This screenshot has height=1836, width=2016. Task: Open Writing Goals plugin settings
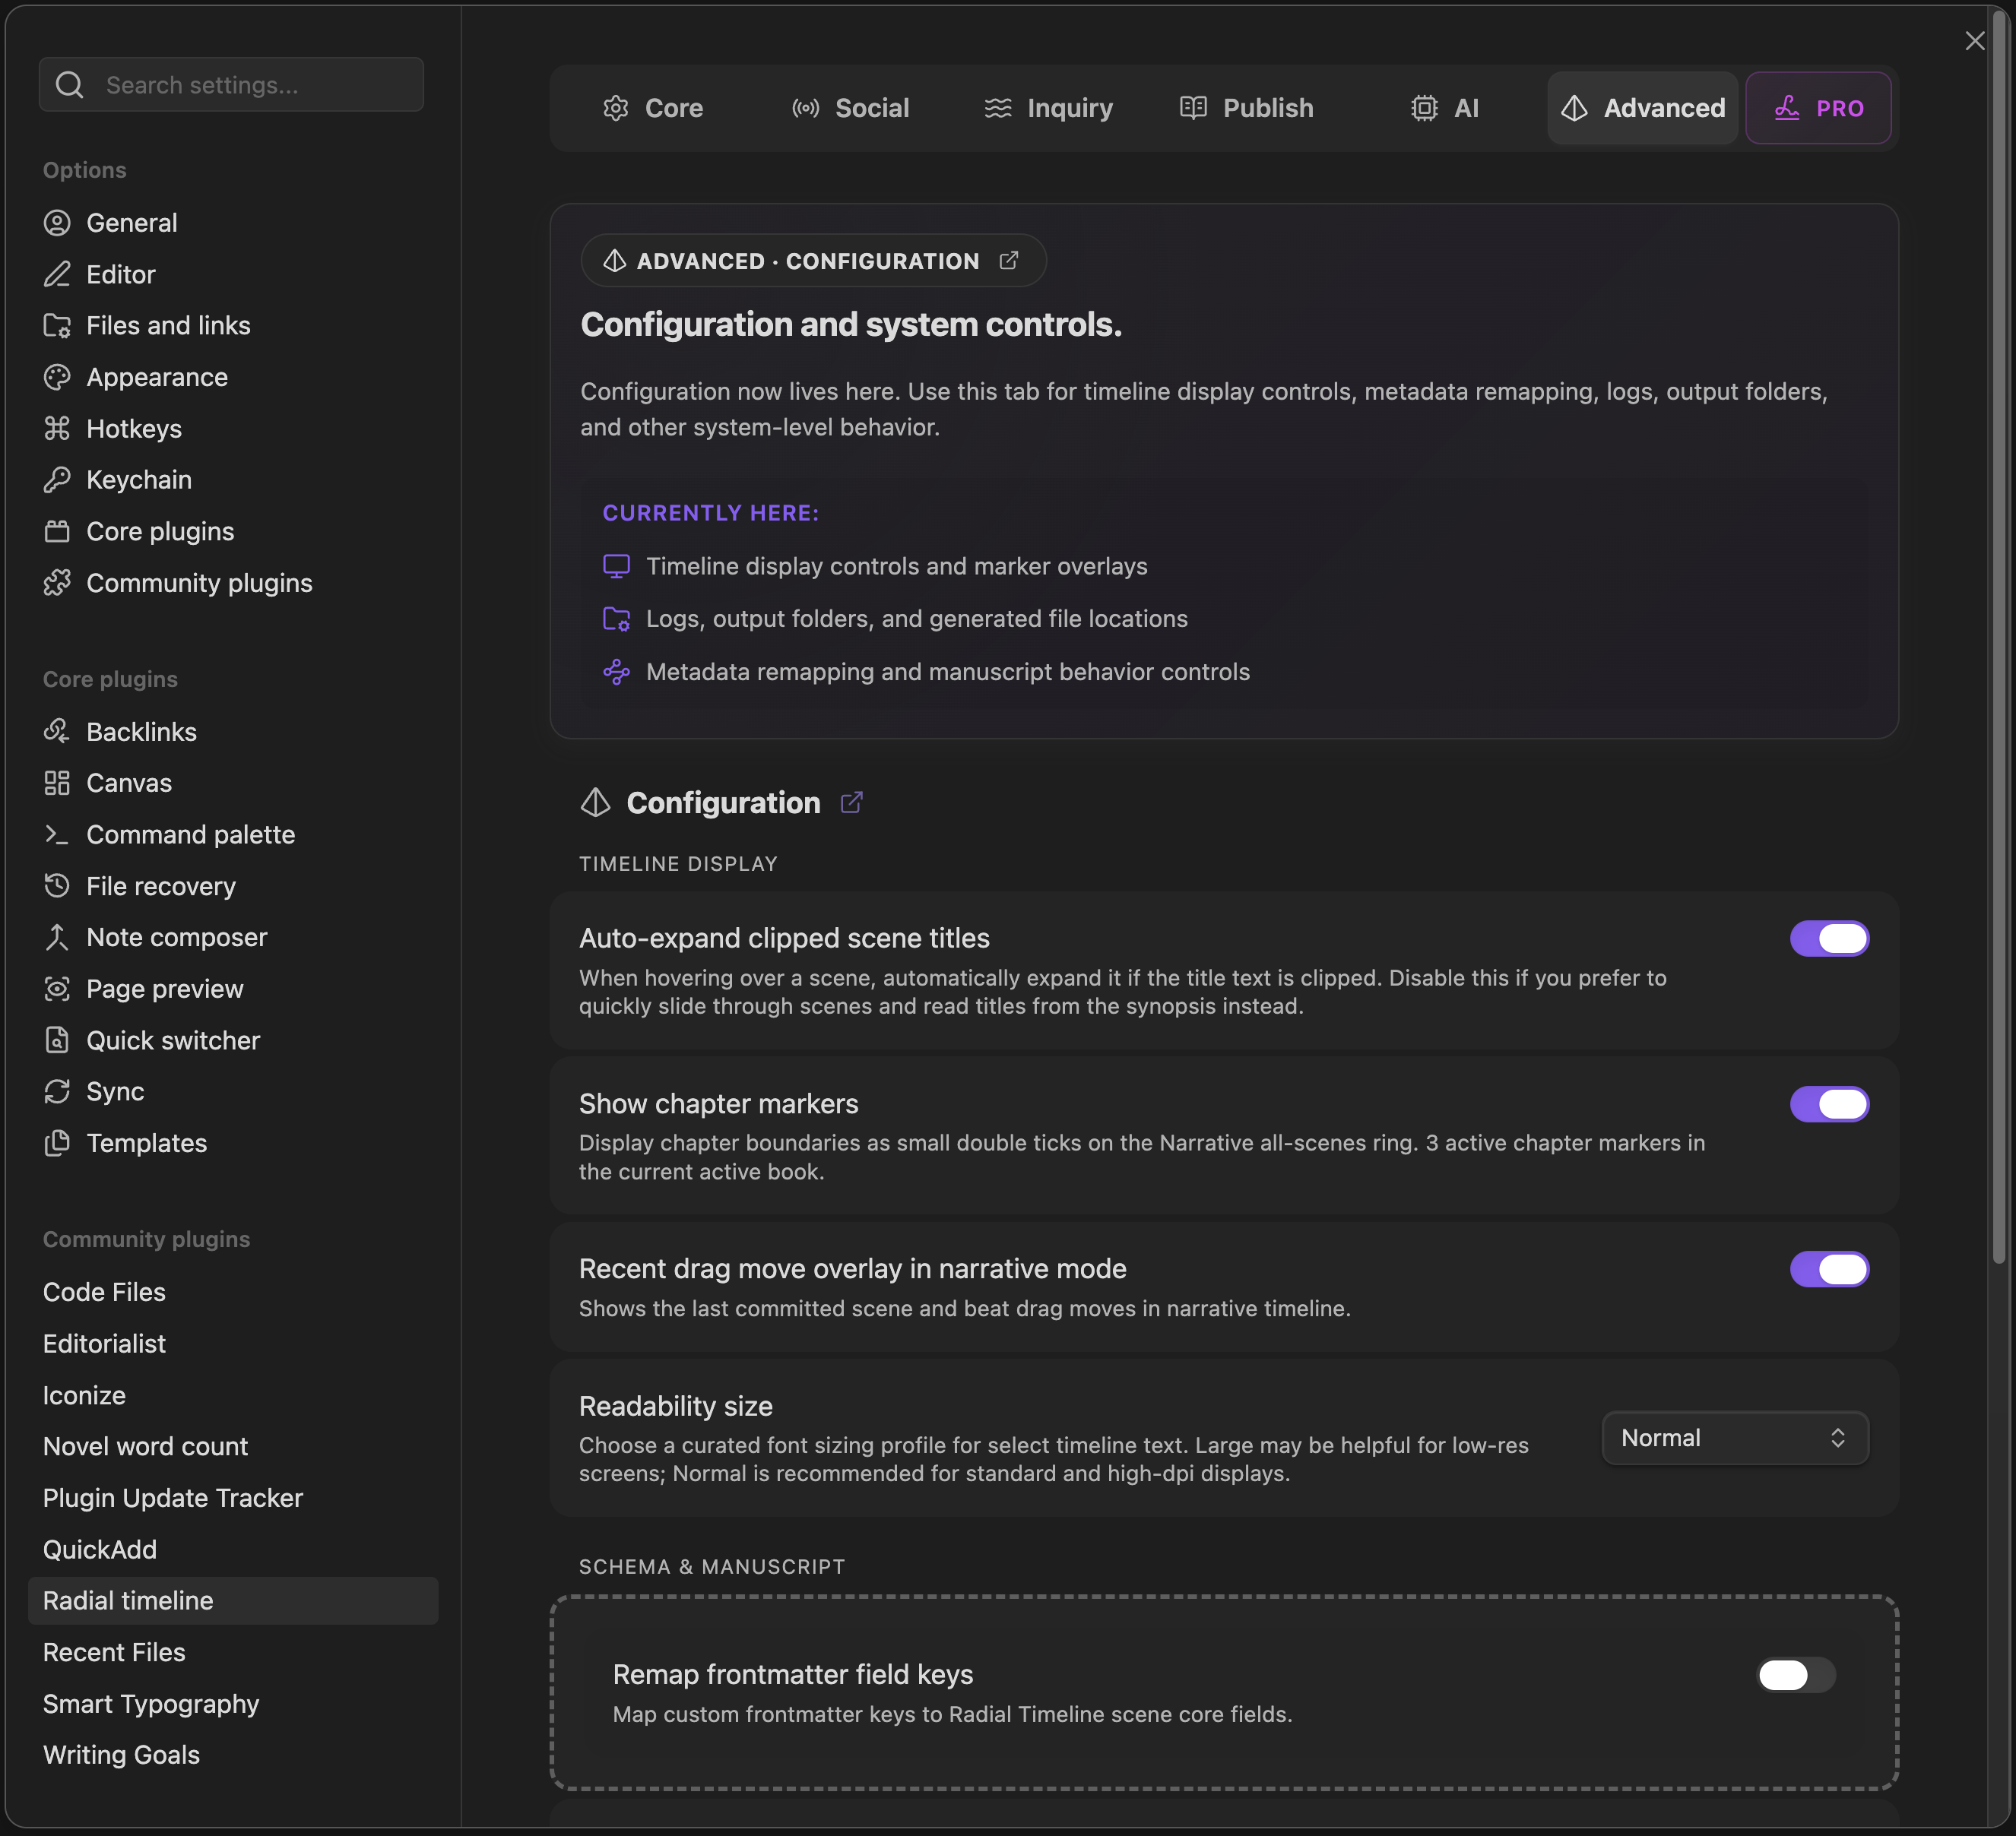(x=233, y=1755)
